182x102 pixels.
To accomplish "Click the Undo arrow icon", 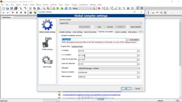I will click(21, 8).
